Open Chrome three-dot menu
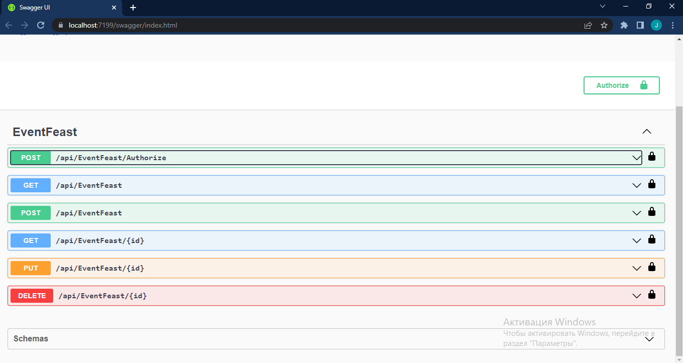 [672, 25]
